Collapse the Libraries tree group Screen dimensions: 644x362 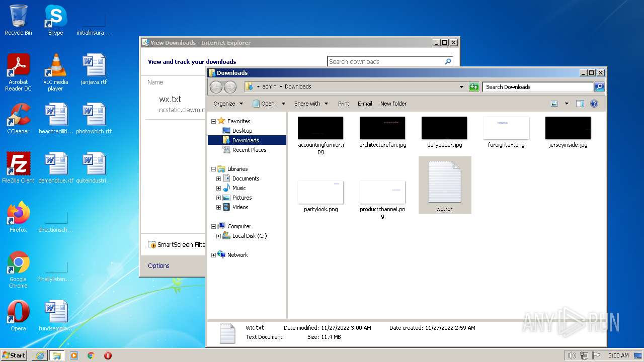tap(213, 169)
